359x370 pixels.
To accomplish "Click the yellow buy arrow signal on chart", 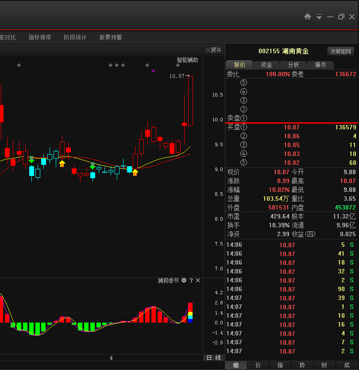I will pos(62,164).
